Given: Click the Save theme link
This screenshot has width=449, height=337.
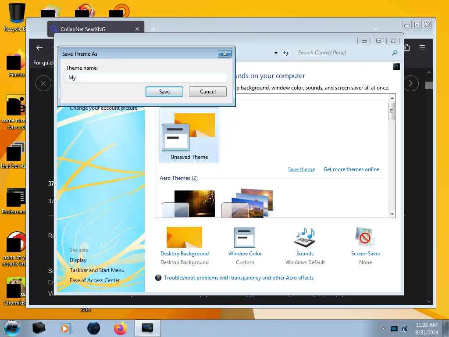Looking at the screenshot, I should pyautogui.click(x=301, y=169).
